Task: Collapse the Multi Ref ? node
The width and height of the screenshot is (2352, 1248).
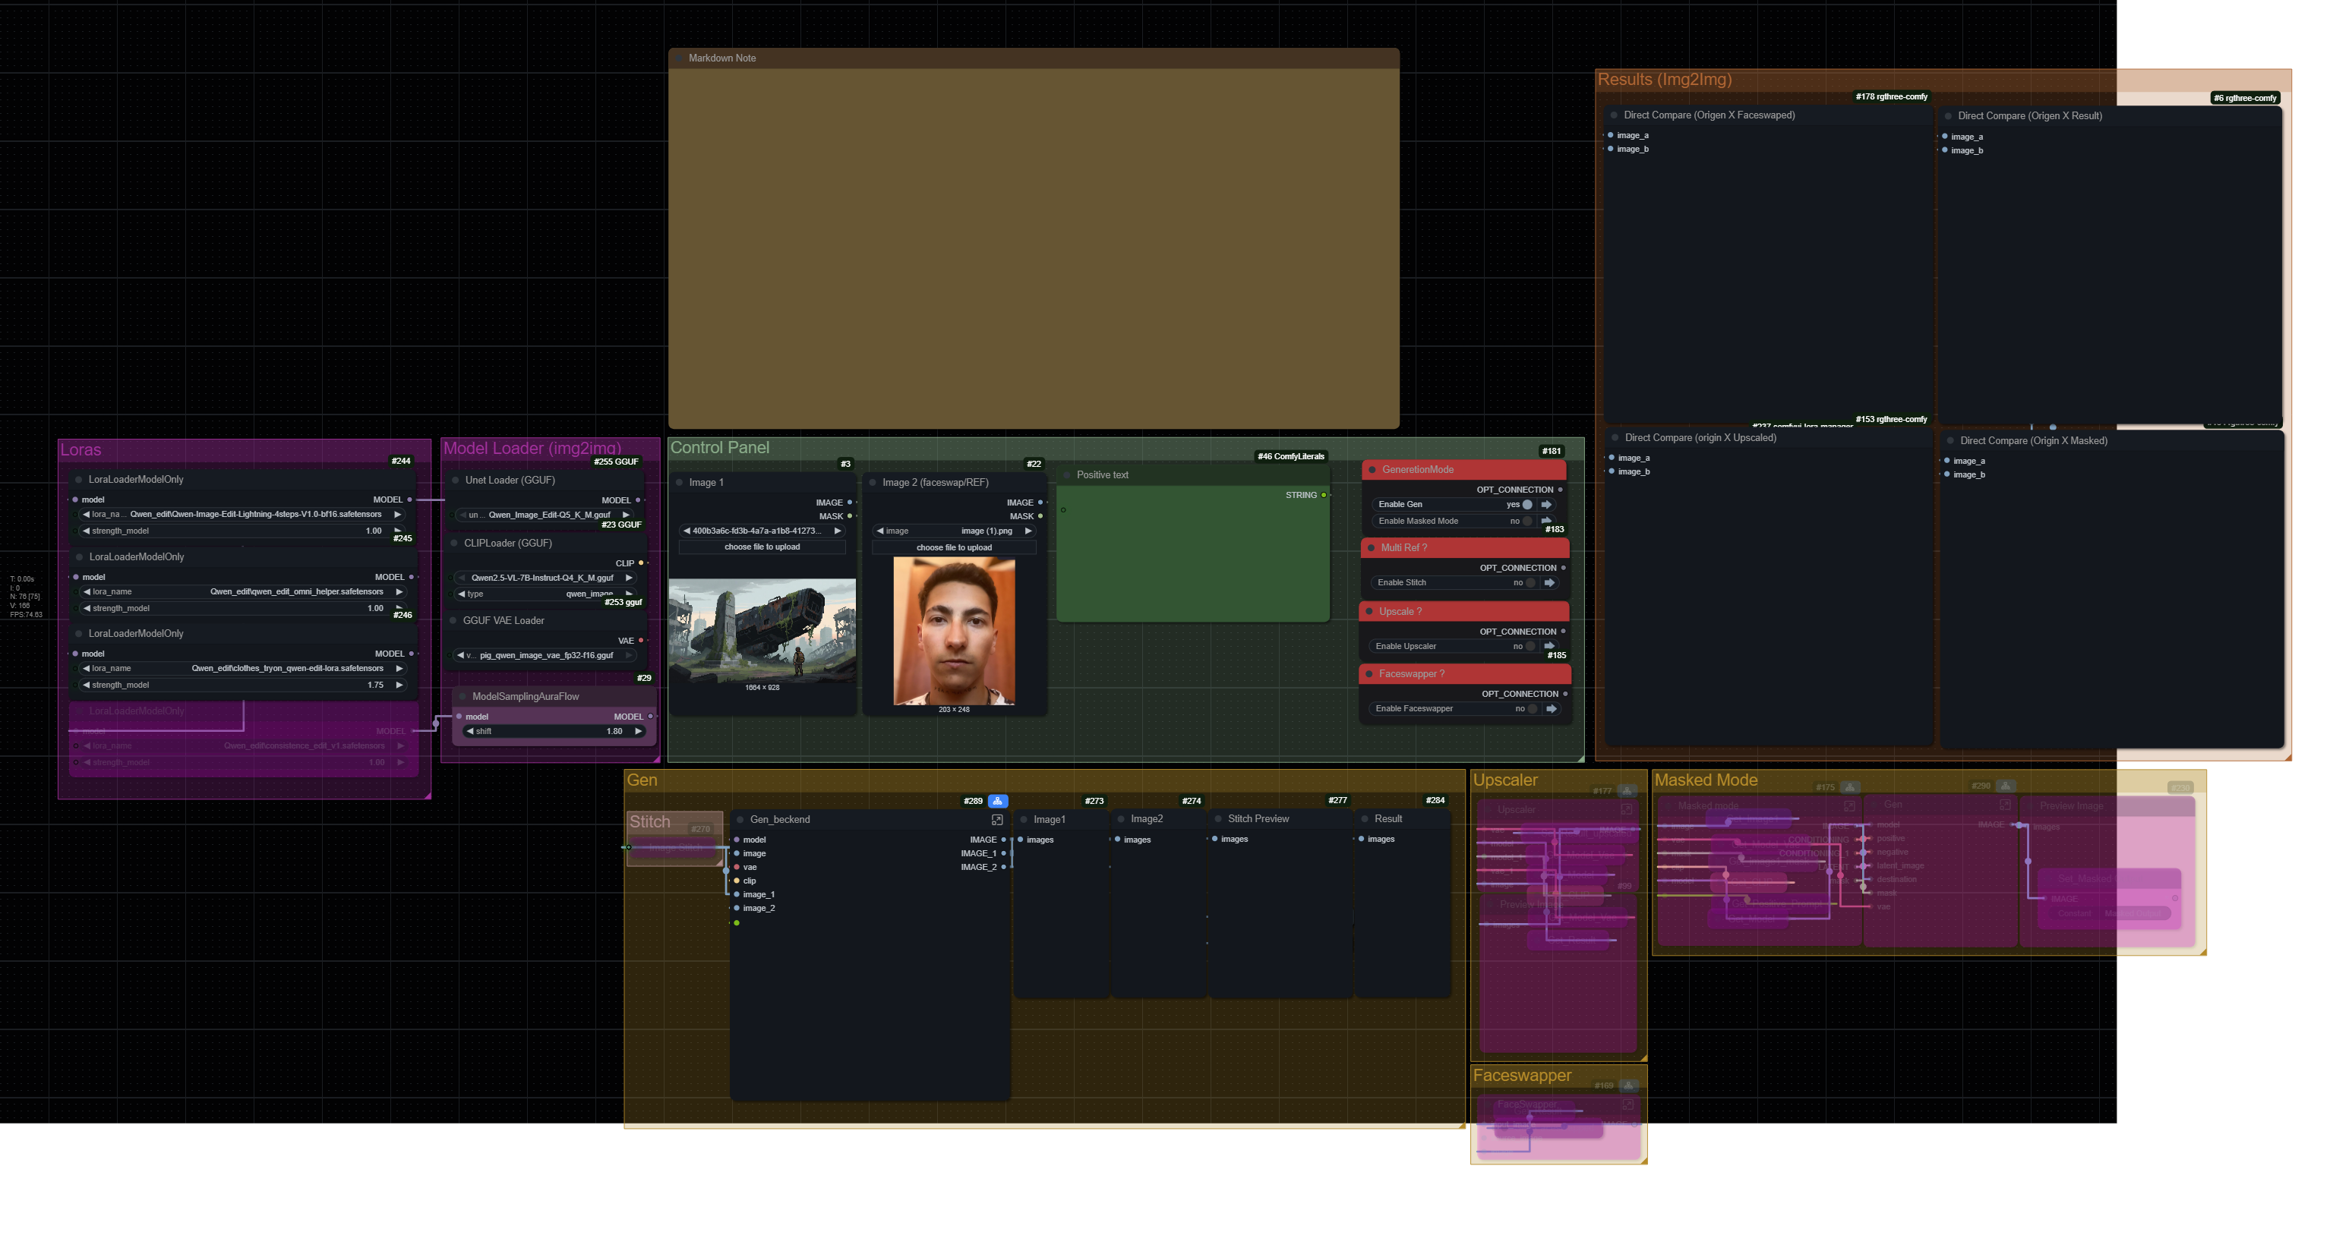Action: click(1372, 549)
